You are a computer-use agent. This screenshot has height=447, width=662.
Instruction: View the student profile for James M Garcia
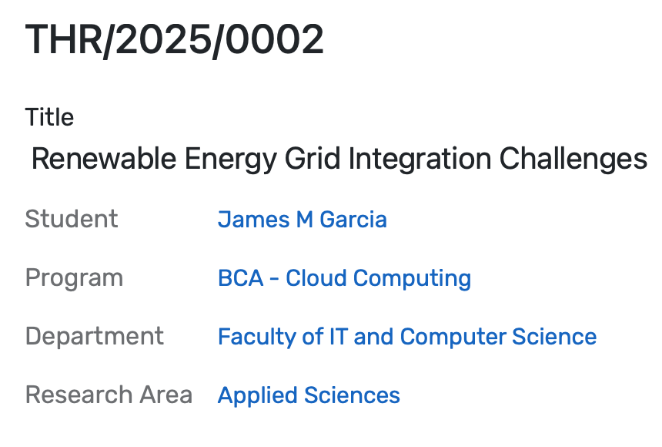coord(302,220)
